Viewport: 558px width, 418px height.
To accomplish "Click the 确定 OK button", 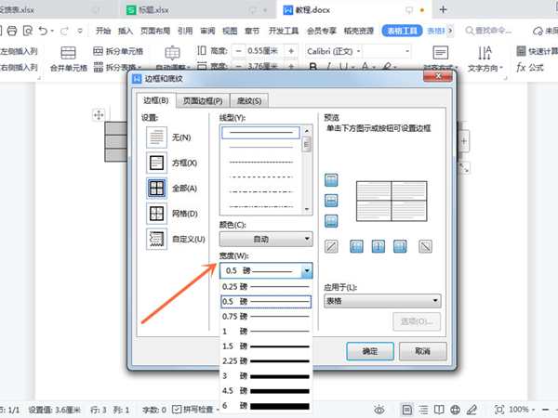I will pos(369,352).
